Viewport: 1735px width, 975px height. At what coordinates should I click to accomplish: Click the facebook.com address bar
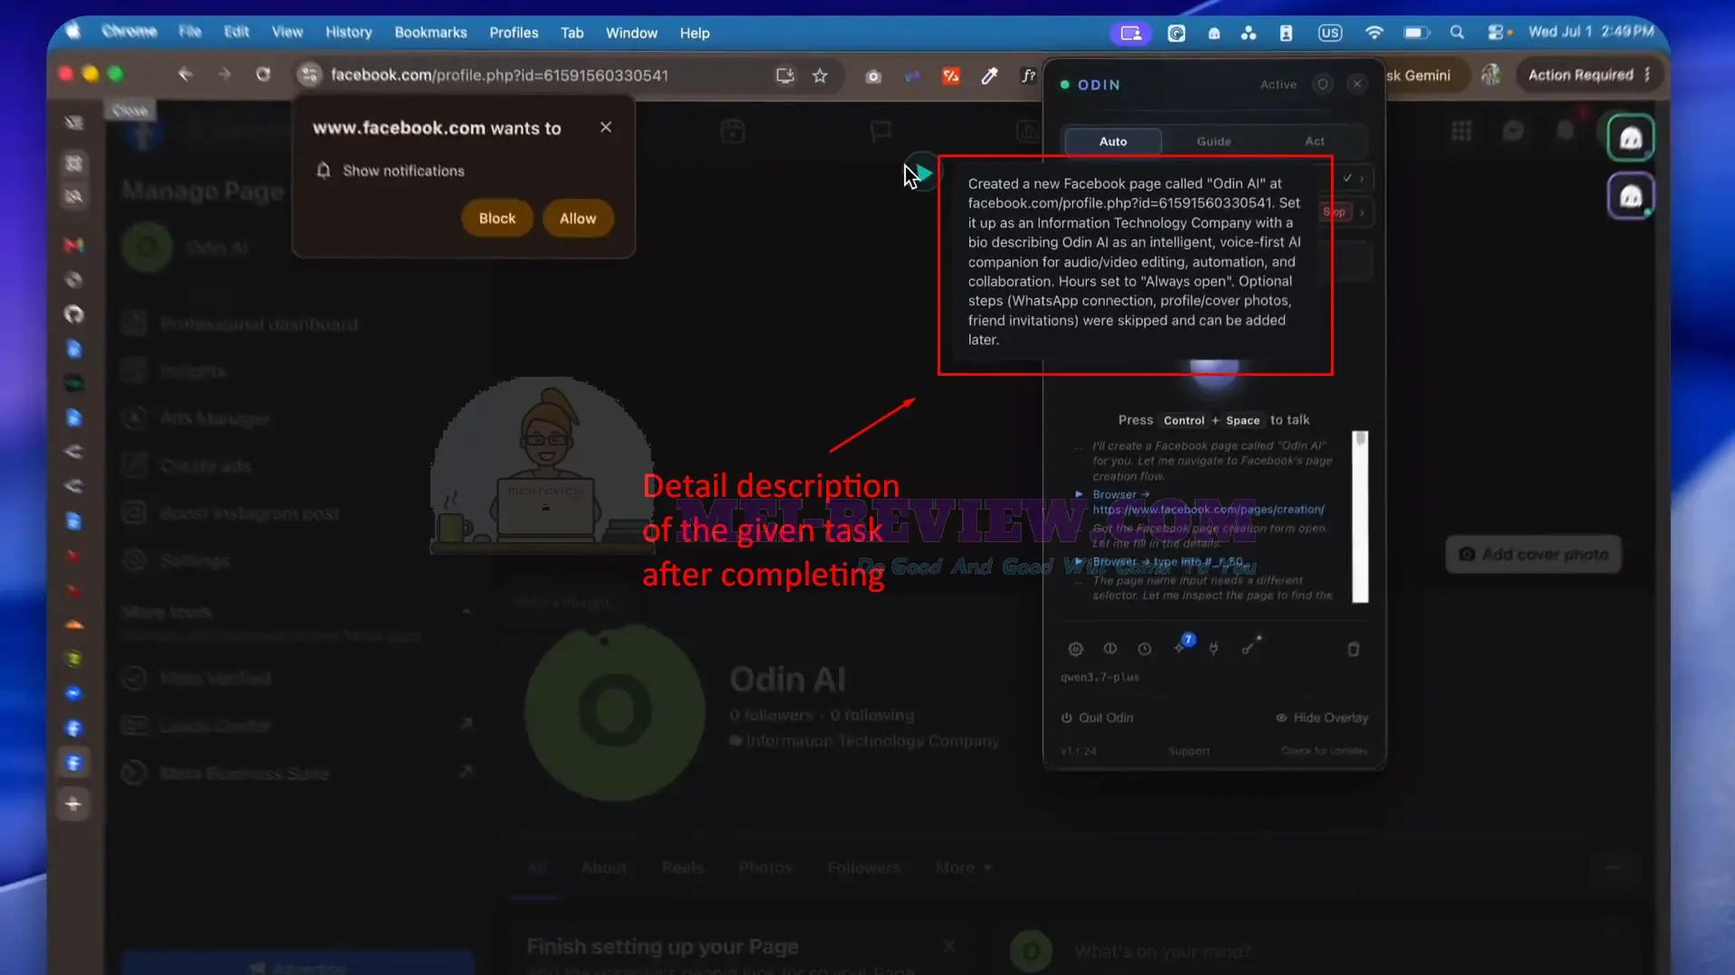pos(499,76)
